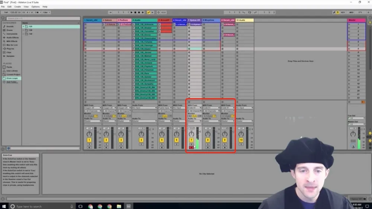Open track 4 Audio From dropdown

144,108
